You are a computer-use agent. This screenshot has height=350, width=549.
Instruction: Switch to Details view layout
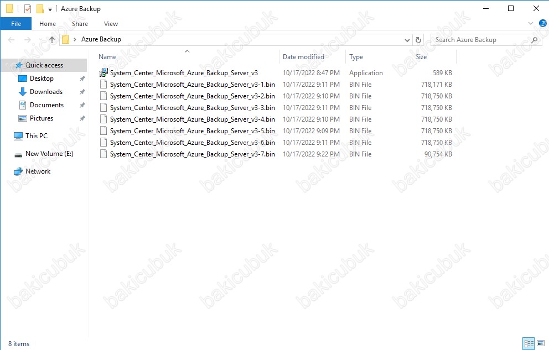pos(529,343)
